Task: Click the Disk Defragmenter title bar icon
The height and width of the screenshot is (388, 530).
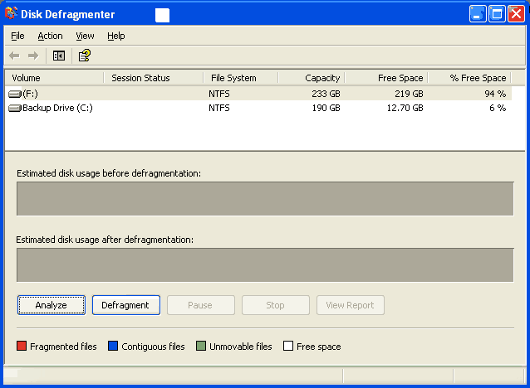Action: [x=11, y=14]
